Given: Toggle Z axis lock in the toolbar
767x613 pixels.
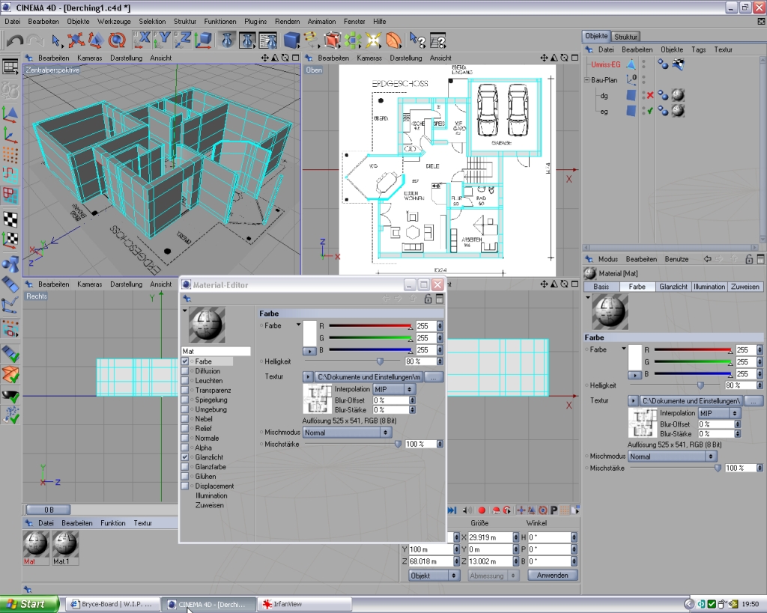Looking at the screenshot, I should pos(183,40).
